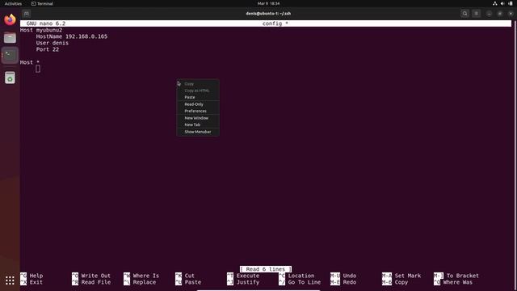Click the 'User denis' line
517x291 pixels.
(52, 43)
